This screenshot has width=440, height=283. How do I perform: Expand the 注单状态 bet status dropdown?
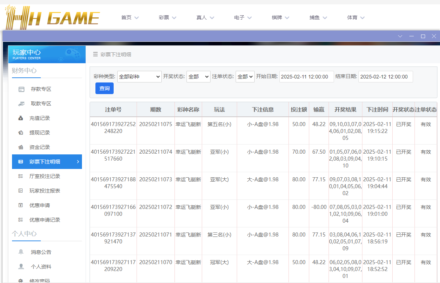(x=245, y=77)
